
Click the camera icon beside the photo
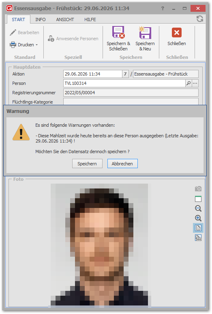198,188
